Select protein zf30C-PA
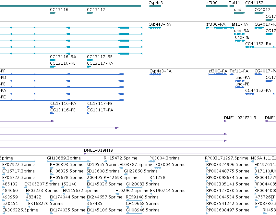276x215 pixels. pos(218,71)
